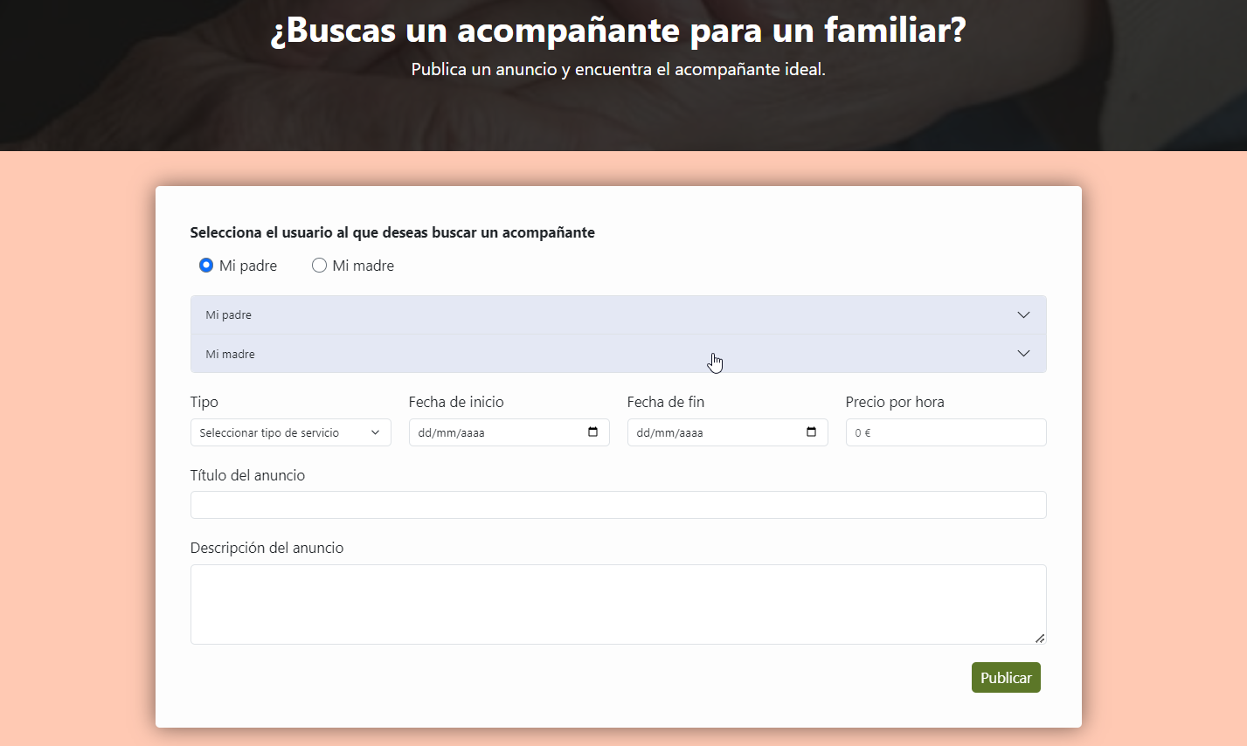Click the Título del anuncio input

[618, 505]
